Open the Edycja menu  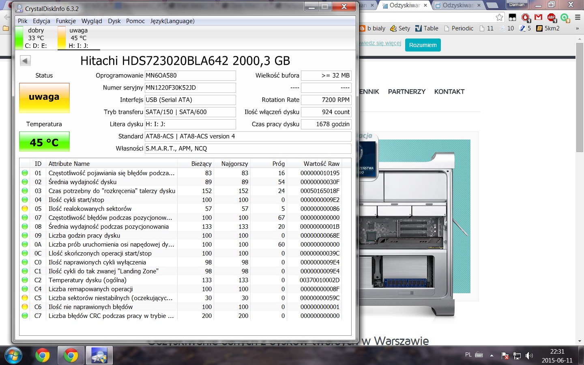(41, 21)
